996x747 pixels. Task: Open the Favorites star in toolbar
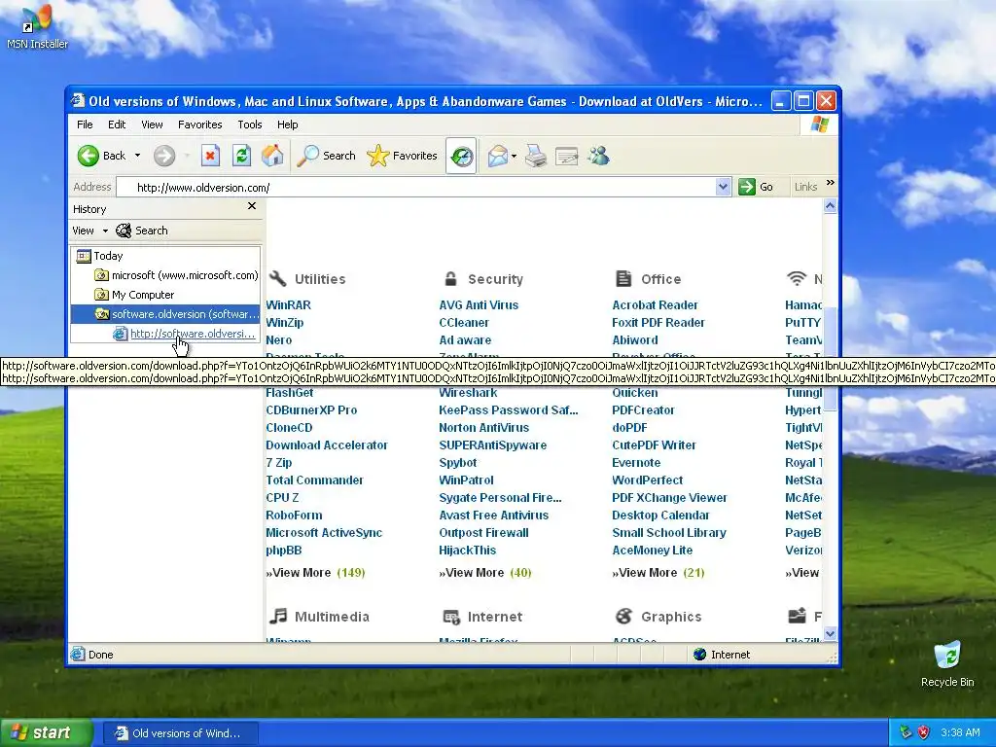tap(402, 156)
